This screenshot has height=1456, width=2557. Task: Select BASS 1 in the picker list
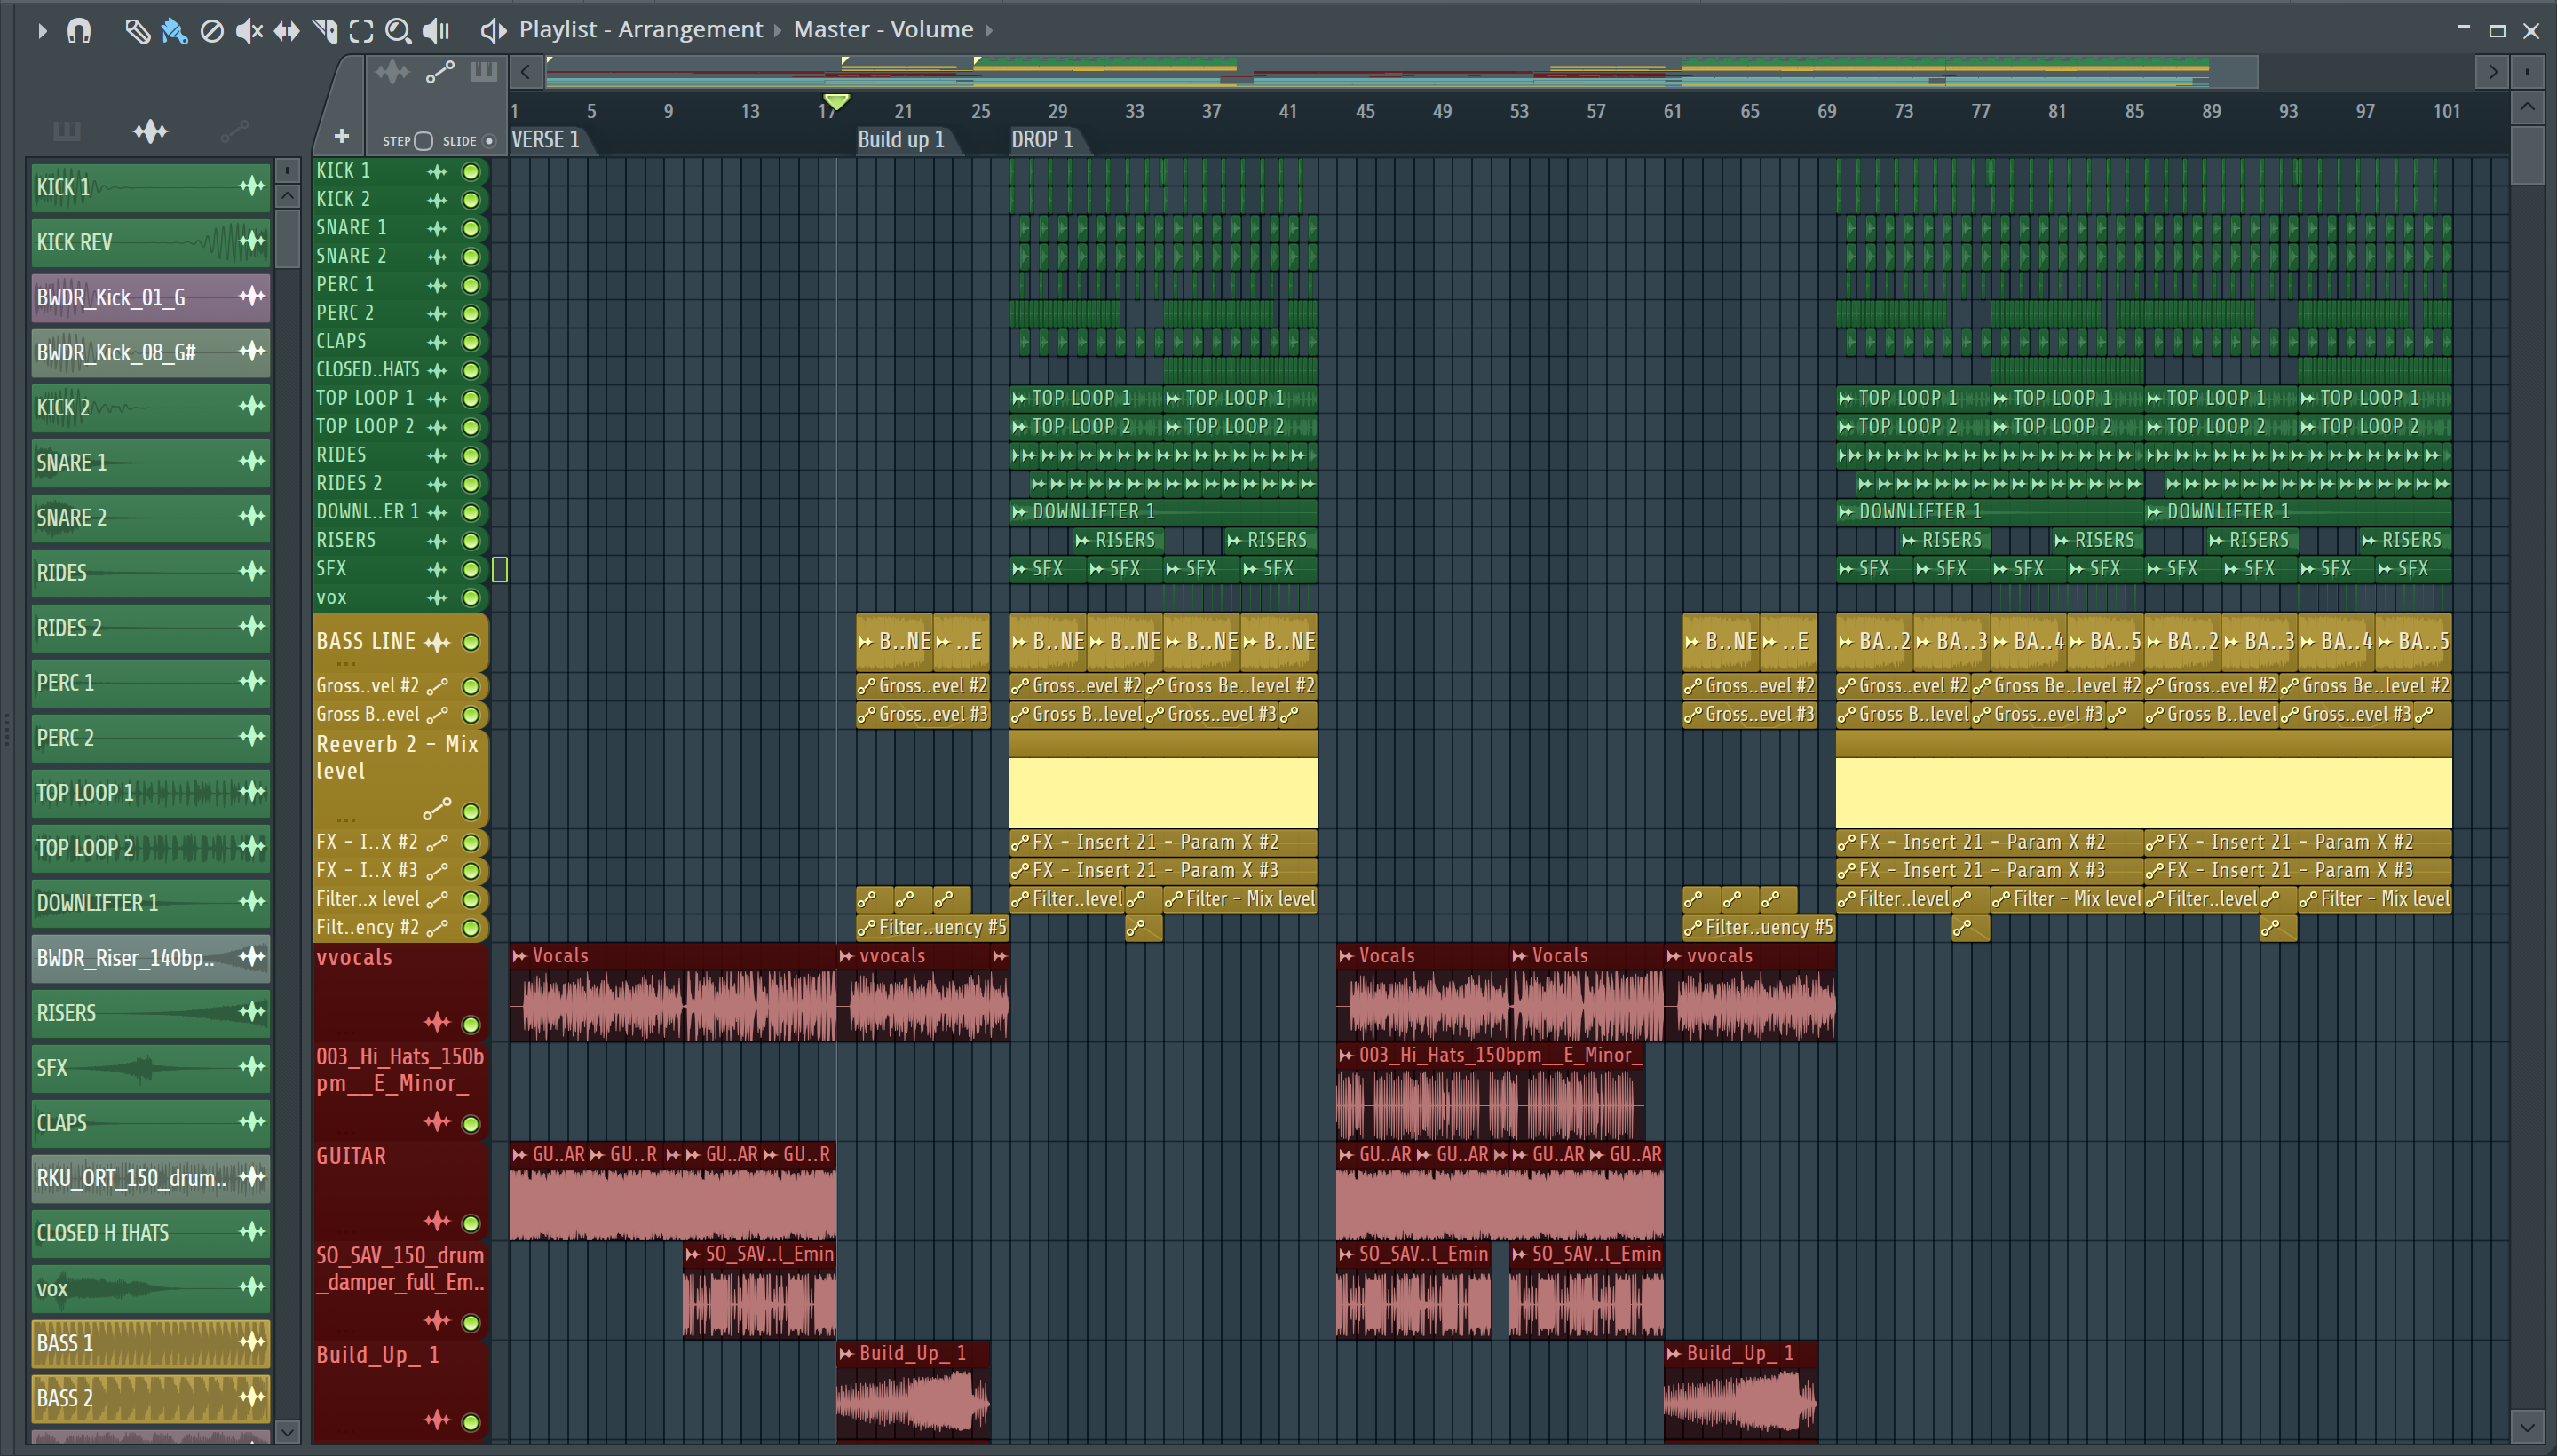(150, 1342)
